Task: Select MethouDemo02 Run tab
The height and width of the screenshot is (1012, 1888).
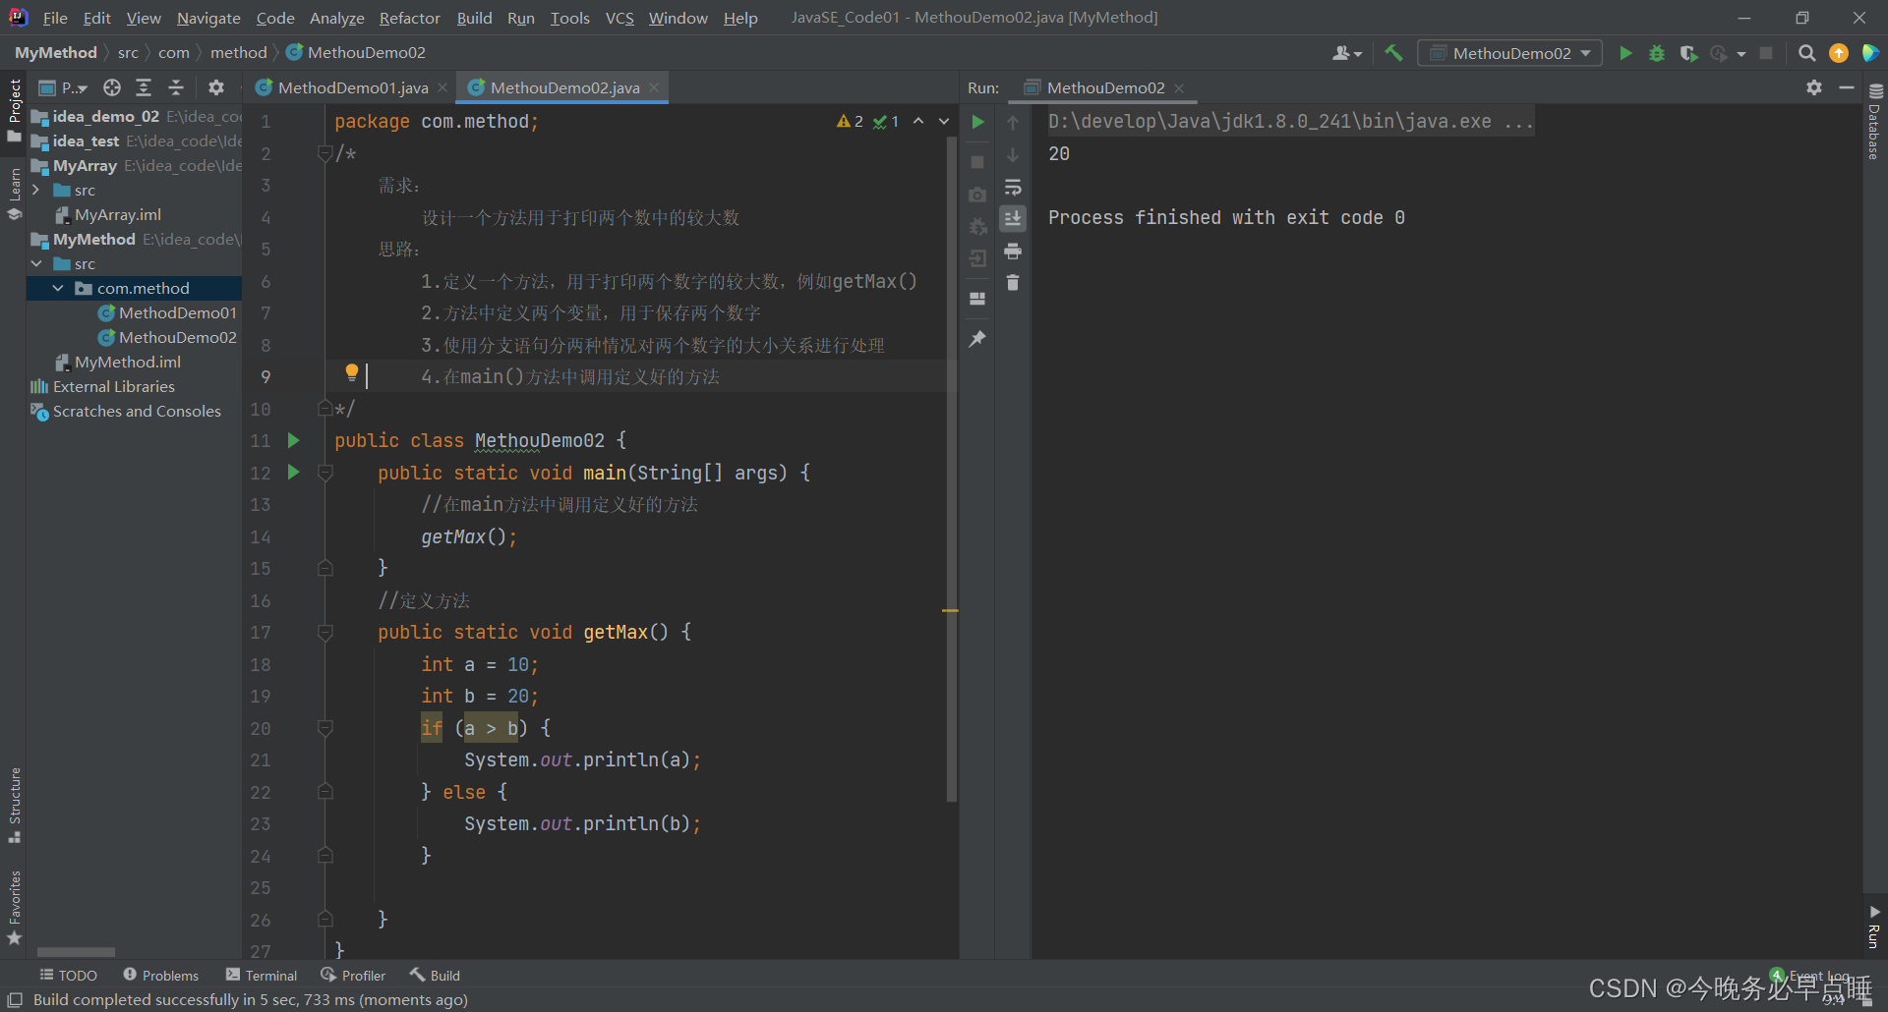Action: coord(1105,87)
